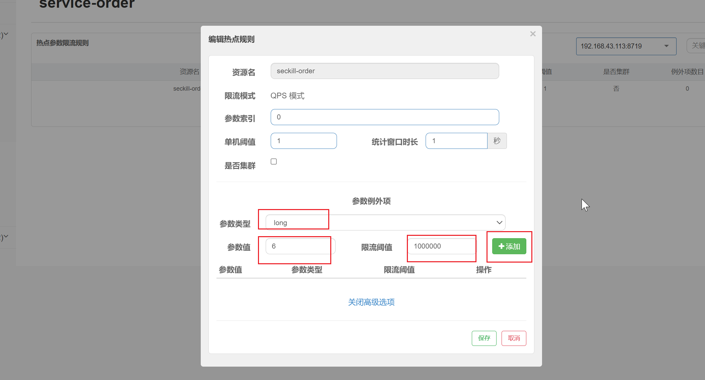This screenshot has height=380, width=705.
Task: Click the green 添加 plus button
Action: pos(509,246)
